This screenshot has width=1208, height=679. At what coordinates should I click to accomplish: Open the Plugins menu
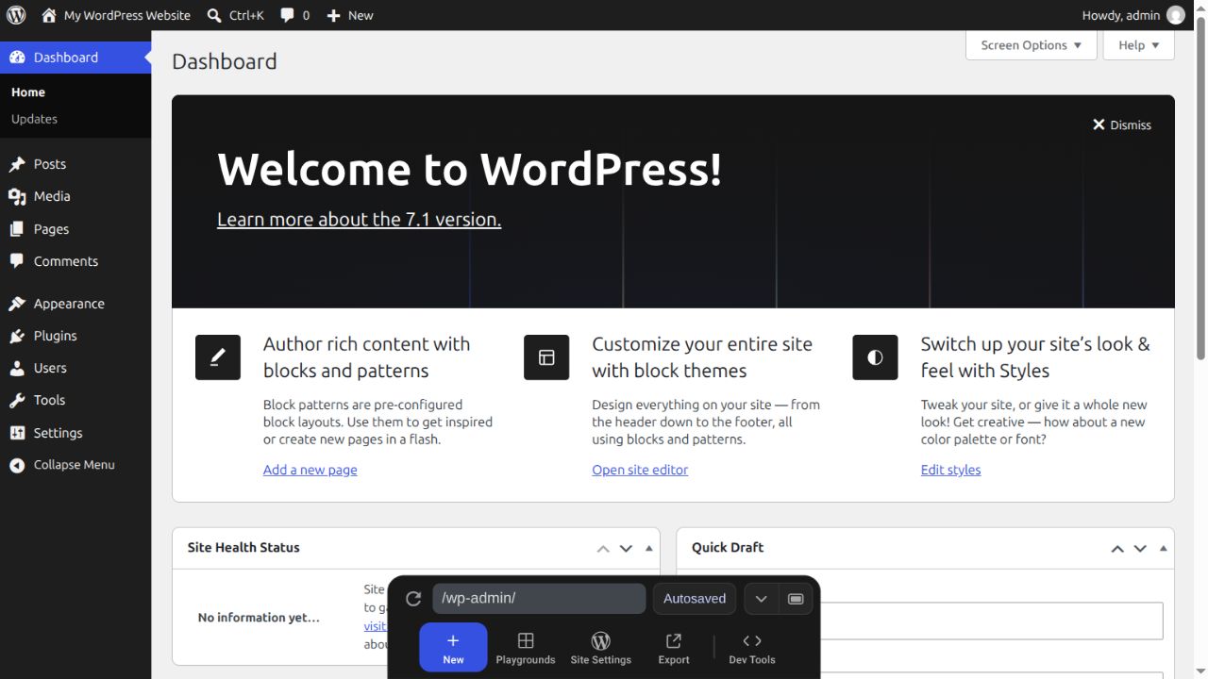(75, 336)
